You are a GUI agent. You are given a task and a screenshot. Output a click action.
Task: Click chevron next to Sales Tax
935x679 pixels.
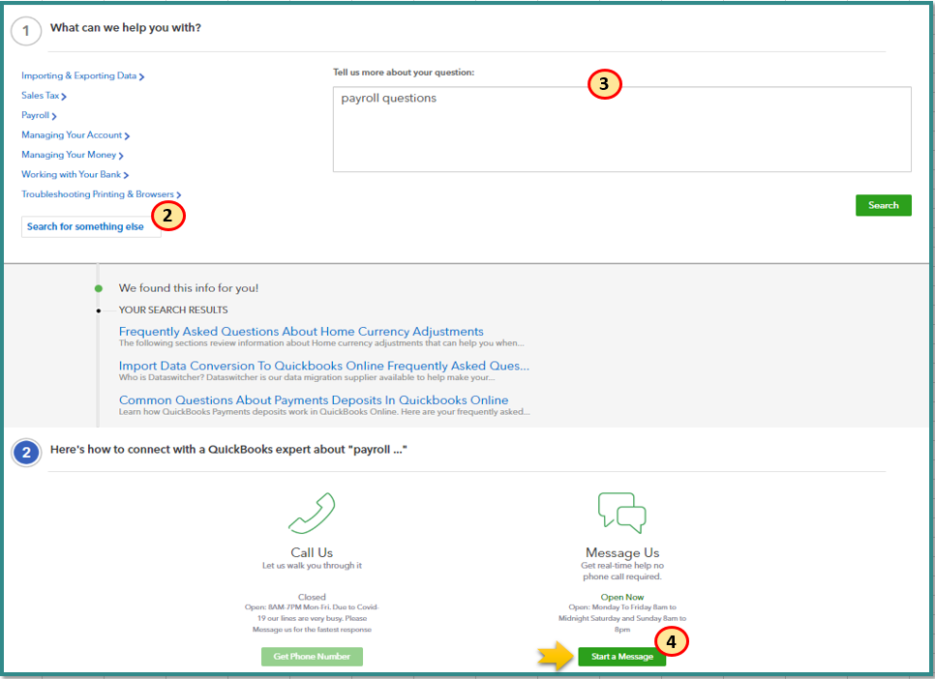point(64,96)
